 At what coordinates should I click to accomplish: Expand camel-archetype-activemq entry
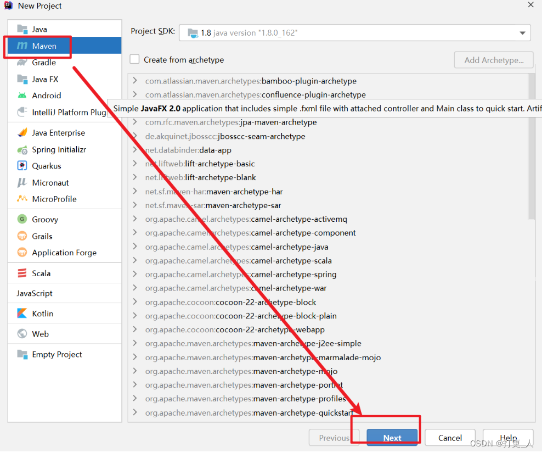pyautogui.click(x=135, y=219)
